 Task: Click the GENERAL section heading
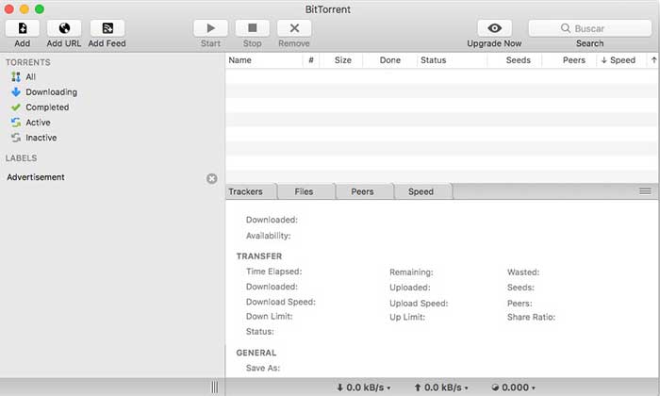pos(256,353)
